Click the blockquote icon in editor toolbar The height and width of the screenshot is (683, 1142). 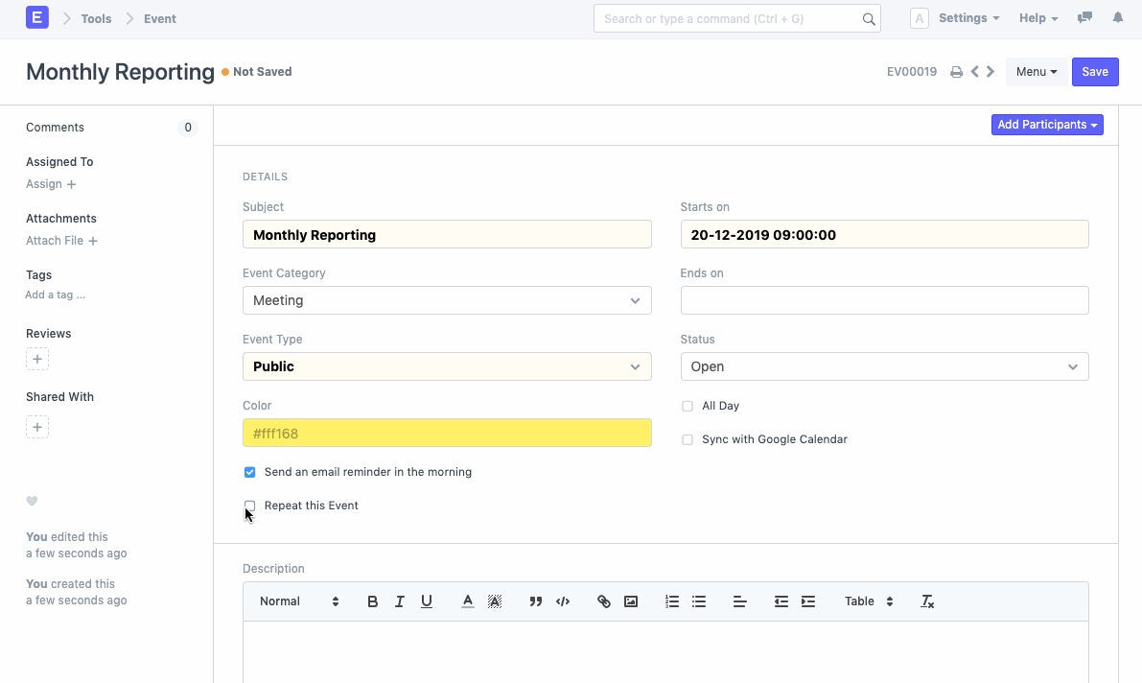pos(536,601)
